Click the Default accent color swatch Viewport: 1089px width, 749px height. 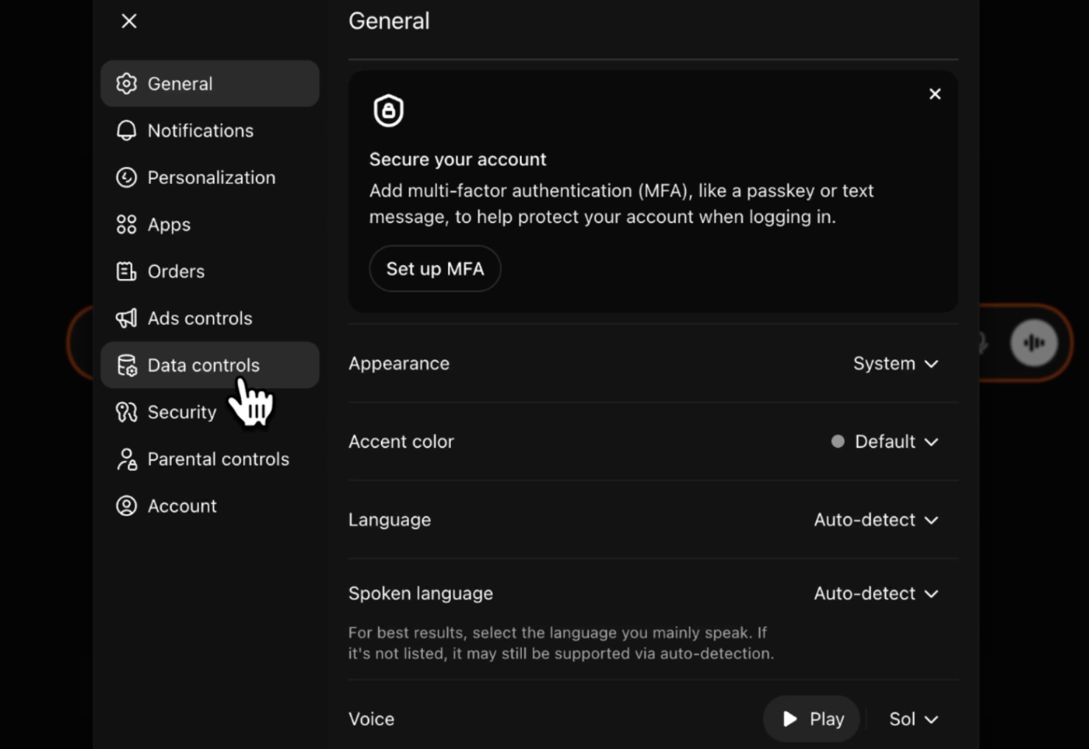(x=837, y=441)
